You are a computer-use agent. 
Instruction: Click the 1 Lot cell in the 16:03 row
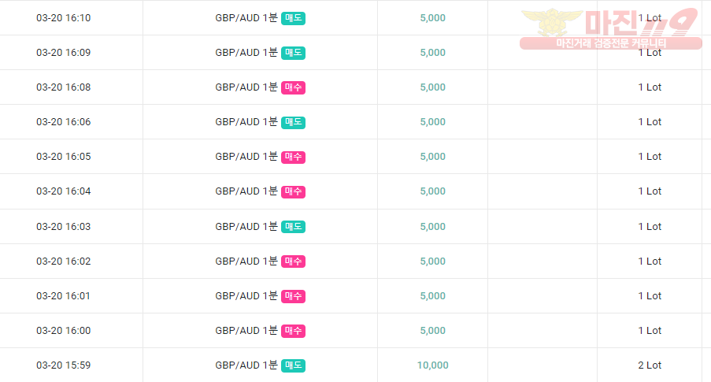(650, 226)
